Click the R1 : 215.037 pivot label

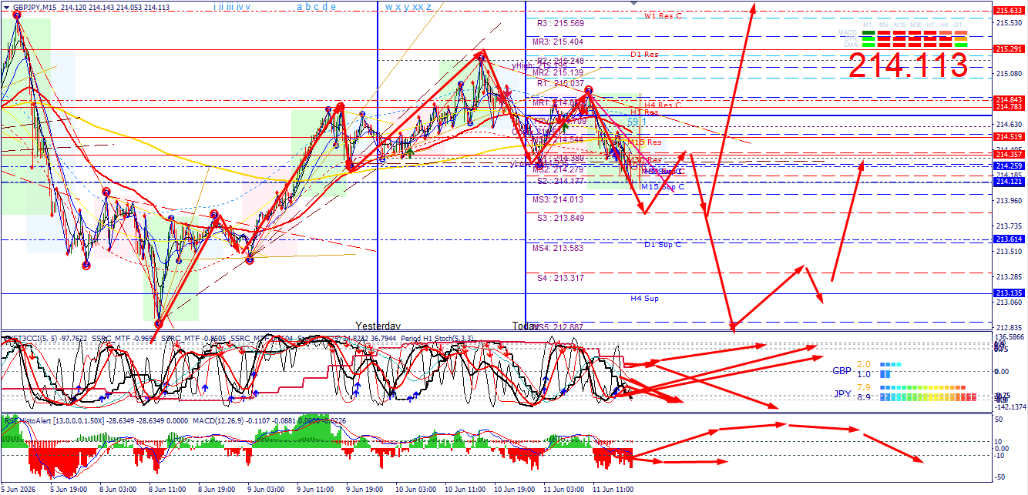point(560,83)
